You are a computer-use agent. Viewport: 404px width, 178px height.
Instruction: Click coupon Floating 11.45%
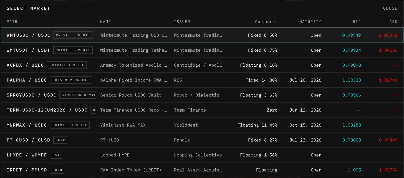coord(257,125)
